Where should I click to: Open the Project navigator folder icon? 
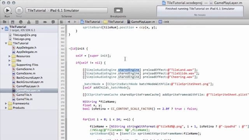tap(5, 22)
